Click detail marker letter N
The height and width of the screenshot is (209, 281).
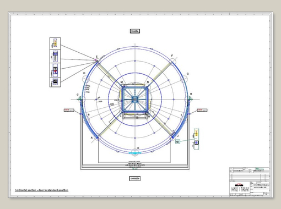148,82
